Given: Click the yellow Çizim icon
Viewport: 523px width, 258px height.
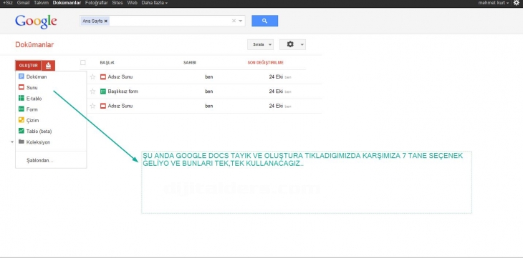Looking at the screenshot, I should 21,120.
